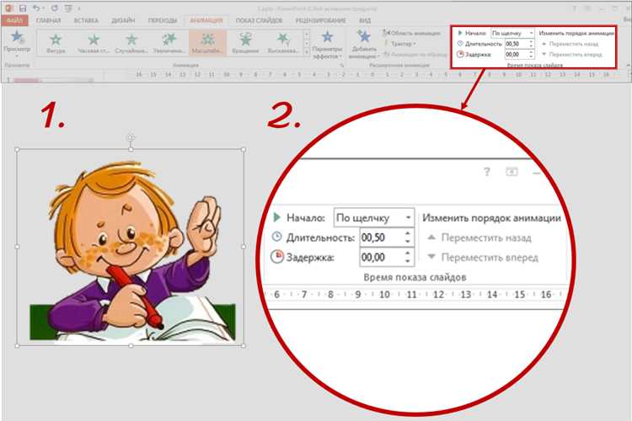Click the PowerPoint app icon in title bar

click(x=9, y=8)
